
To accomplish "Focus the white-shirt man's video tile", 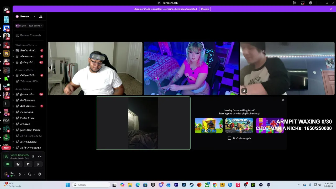I will 95,68.
